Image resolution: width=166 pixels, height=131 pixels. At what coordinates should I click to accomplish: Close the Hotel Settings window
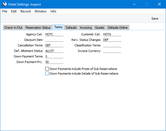[x=159, y=4]
